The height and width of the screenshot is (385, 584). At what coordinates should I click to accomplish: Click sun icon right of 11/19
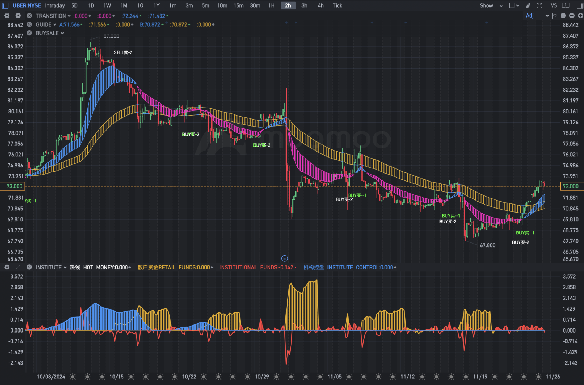click(495, 377)
